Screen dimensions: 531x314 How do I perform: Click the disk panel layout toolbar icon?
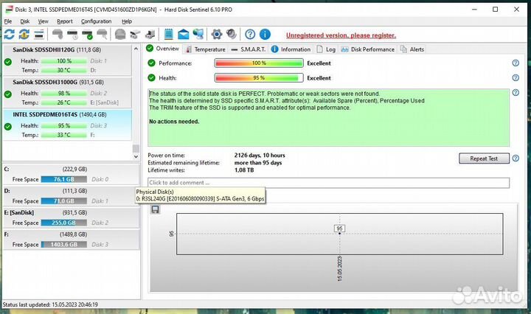(x=39, y=34)
